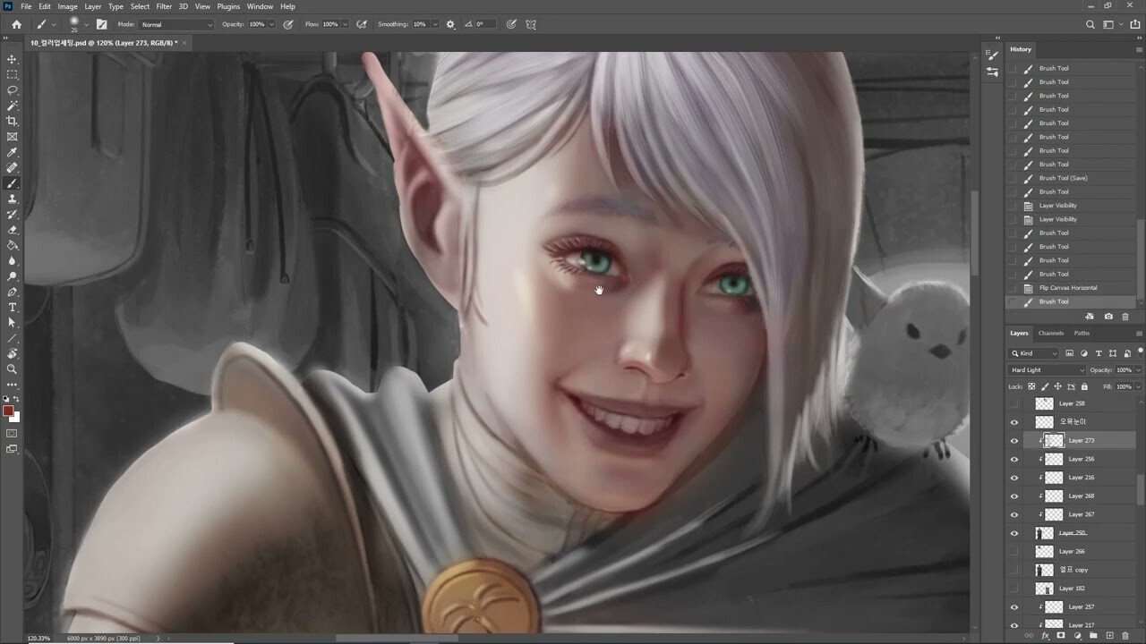1146x644 pixels.
Task: Click Flip Canvas Horizontal history state
Action: point(1067,288)
